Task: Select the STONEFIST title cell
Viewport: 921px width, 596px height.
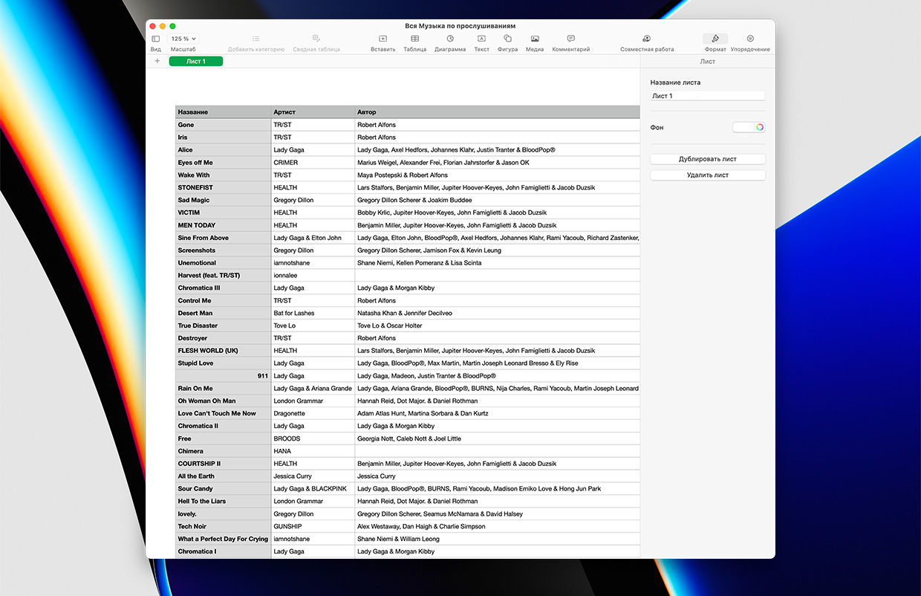Action: click(223, 188)
